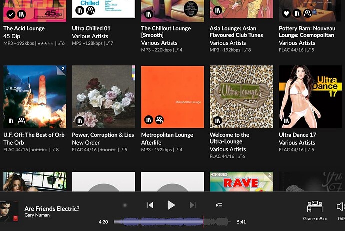Click the MP3 ~128kbps text under Ultra.Chilled 01
This screenshot has width=345, height=231.
point(87,43)
